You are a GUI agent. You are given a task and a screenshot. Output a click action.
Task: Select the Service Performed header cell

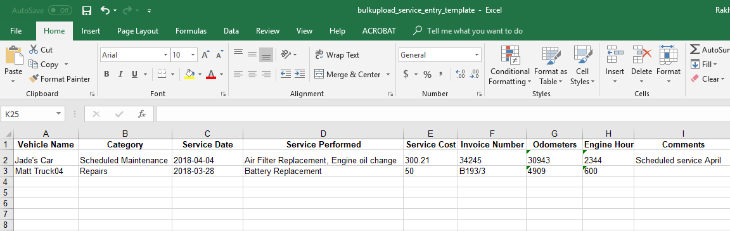324,144
